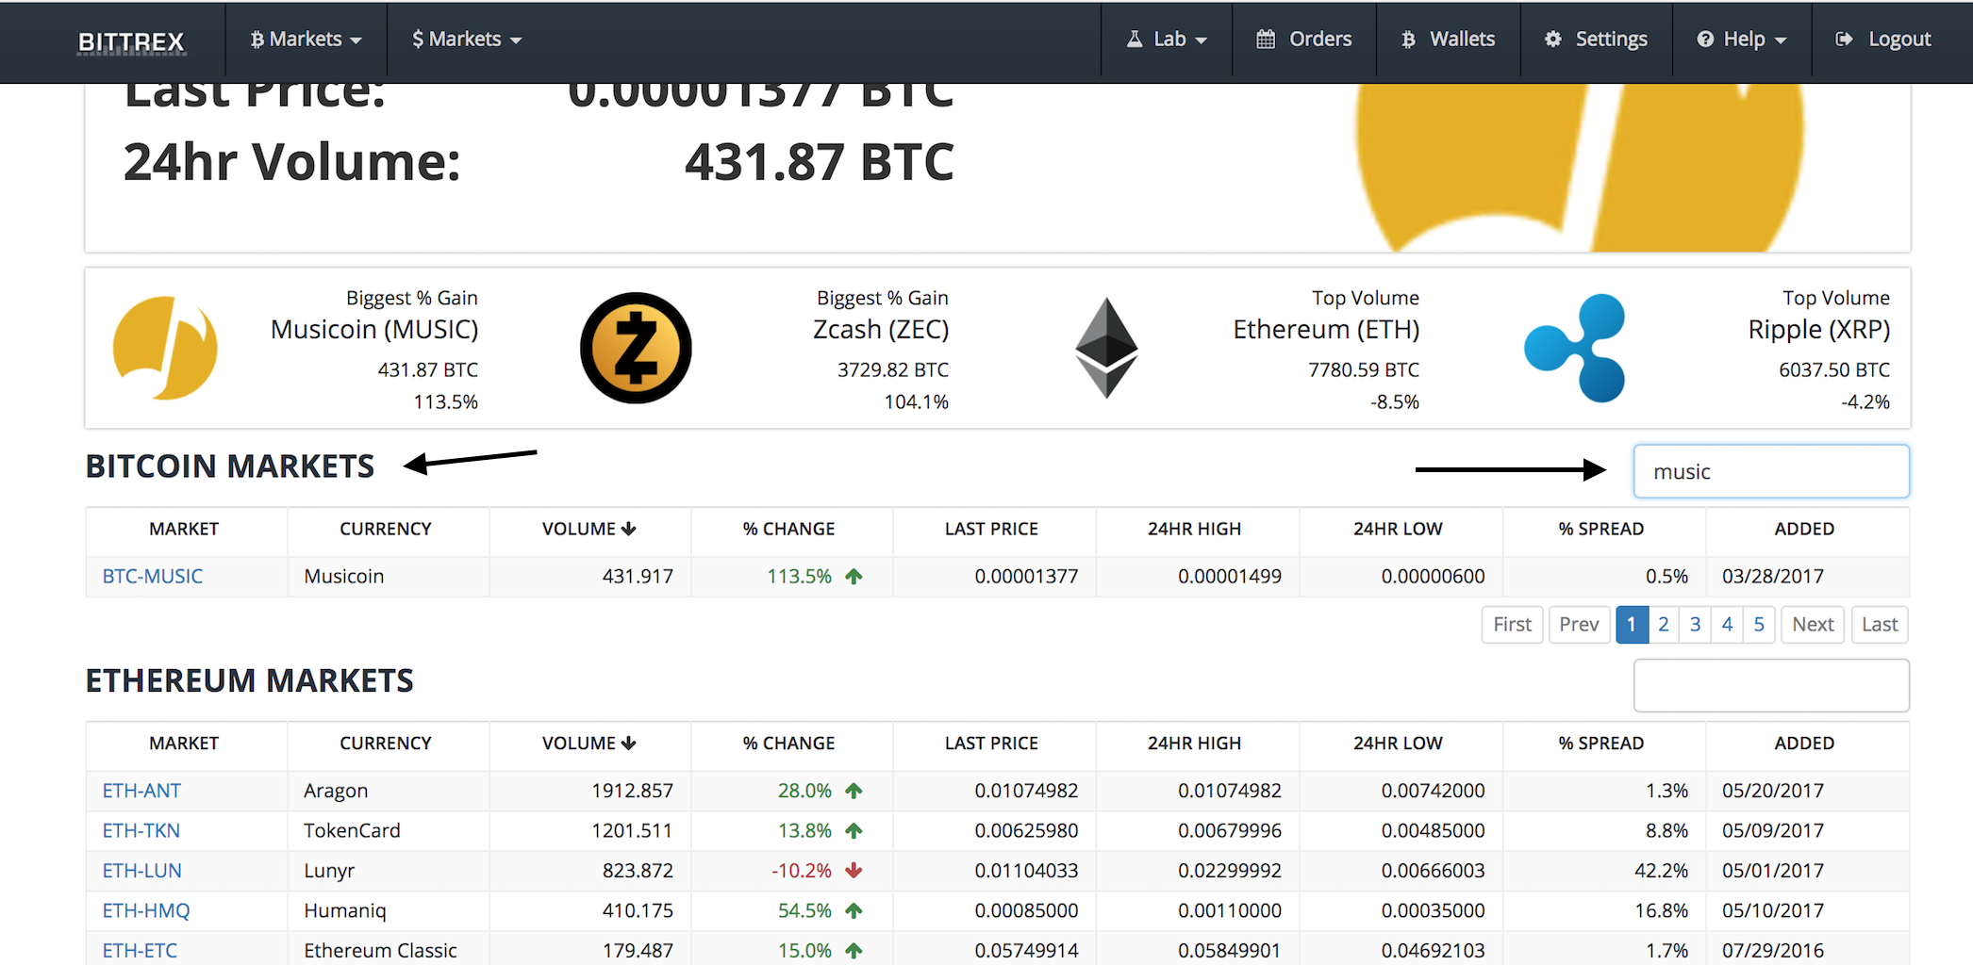Screen dimensions: 1973x965
Task: Sort Ethereum Markets by % Change
Action: point(788,743)
